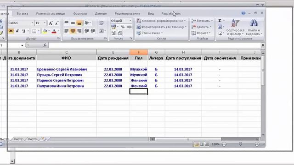Click the borders icon in the font group
This screenshot has width=294, height=165.
pyautogui.click(x=34, y=31)
